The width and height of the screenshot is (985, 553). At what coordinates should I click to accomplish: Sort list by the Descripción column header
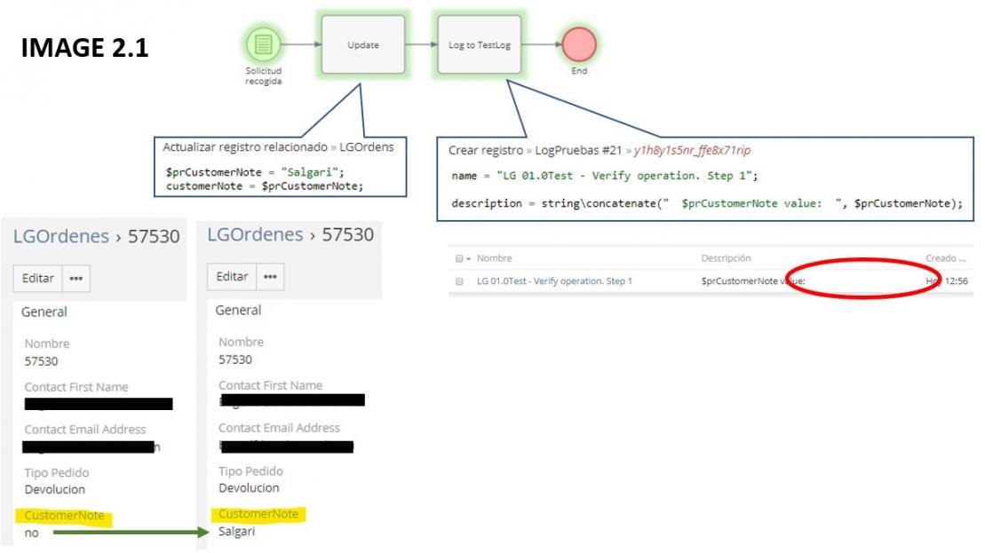[726, 259]
